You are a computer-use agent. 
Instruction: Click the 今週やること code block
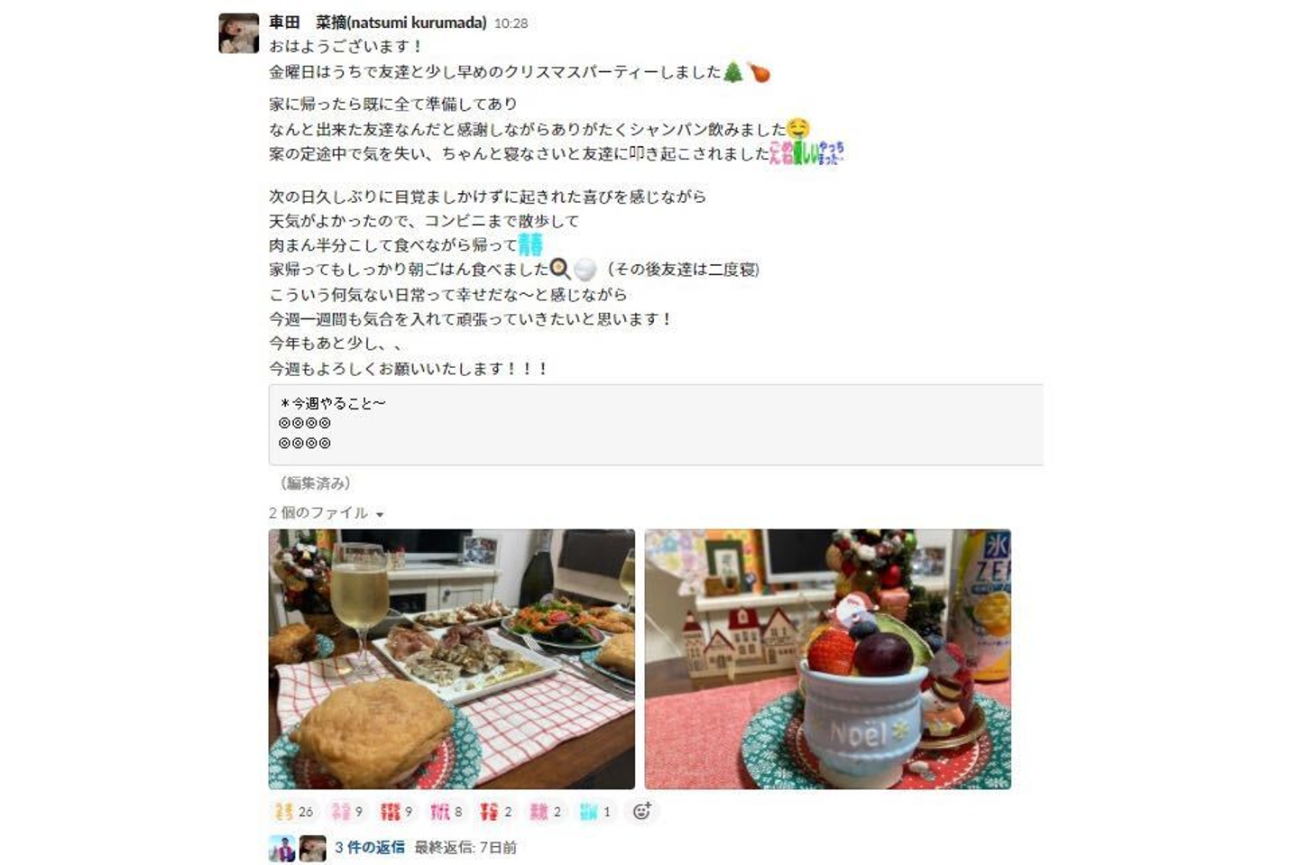point(656,425)
